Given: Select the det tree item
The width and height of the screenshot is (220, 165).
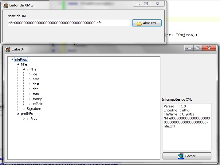Looking at the screenshot, I should pyautogui.click(x=35, y=89).
